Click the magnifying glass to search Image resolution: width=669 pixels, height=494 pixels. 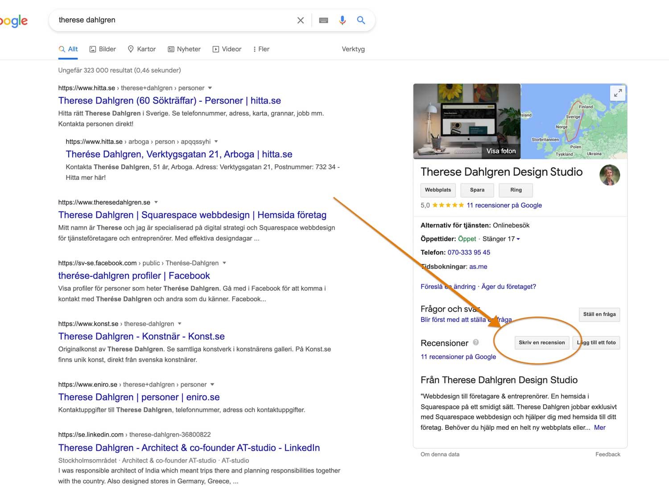(361, 20)
